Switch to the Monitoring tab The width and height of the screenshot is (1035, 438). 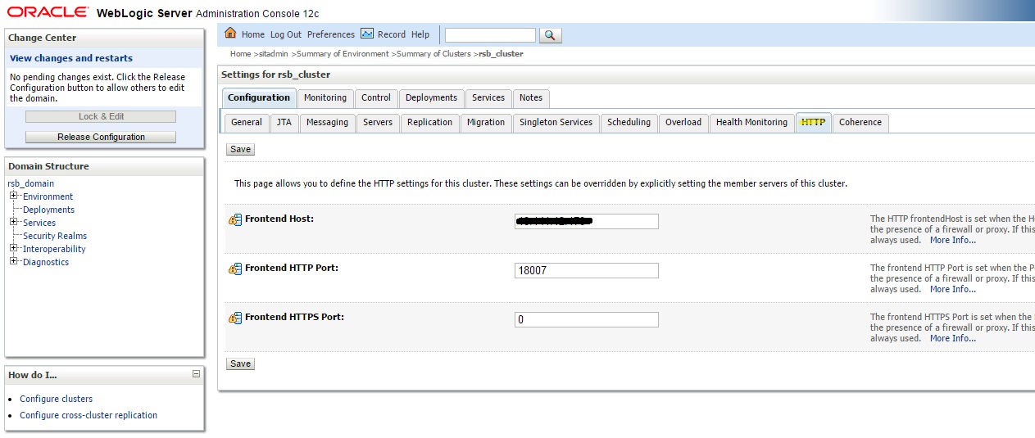tap(325, 97)
